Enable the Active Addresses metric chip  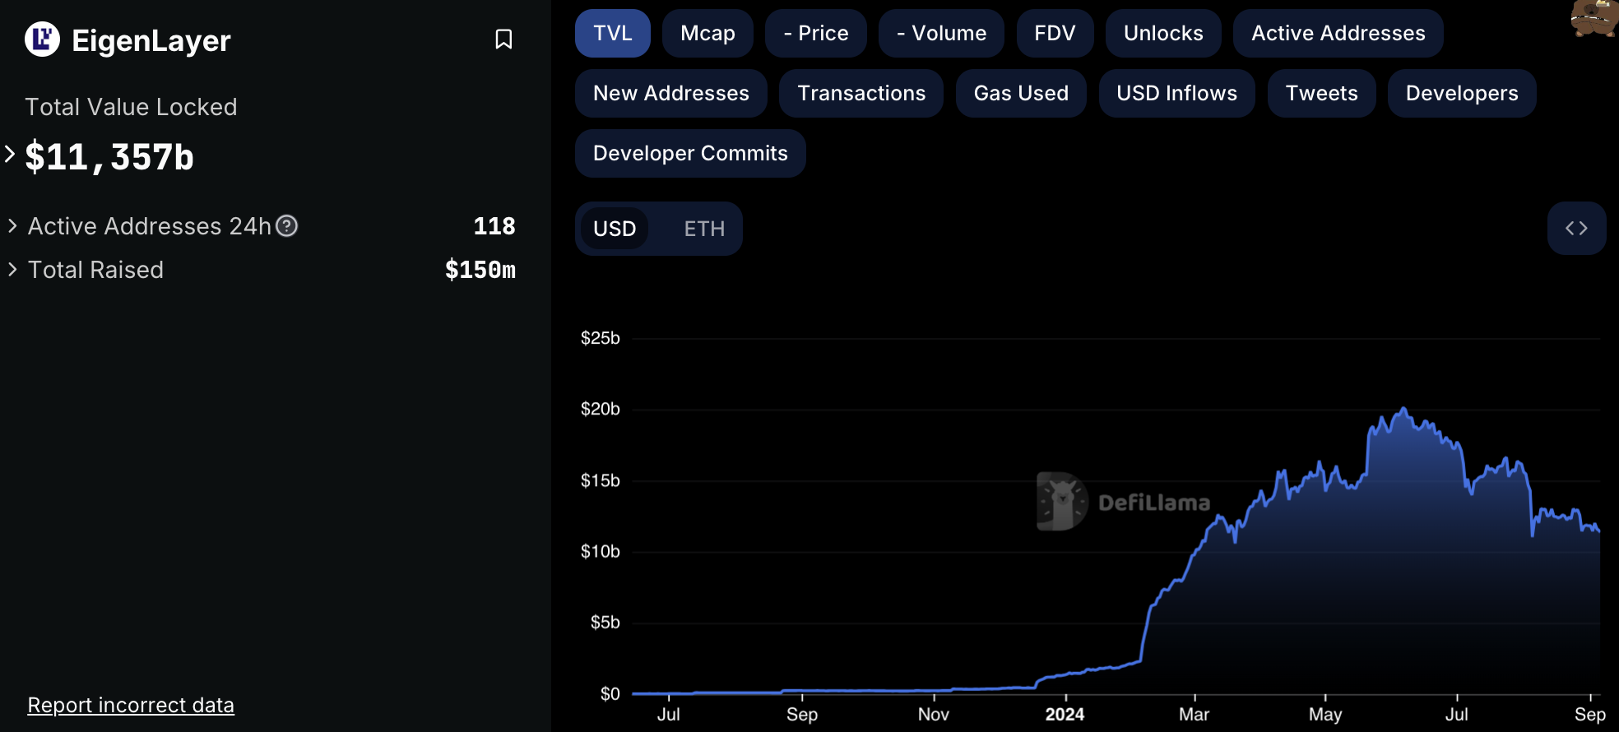click(1338, 34)
